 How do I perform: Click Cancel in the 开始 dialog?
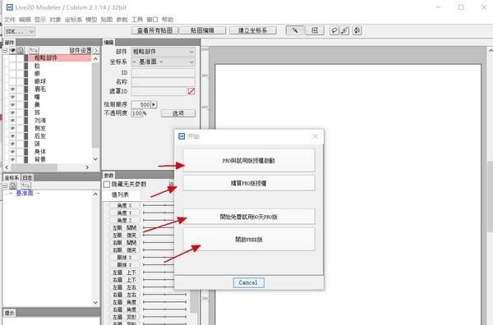coord(248,282)
